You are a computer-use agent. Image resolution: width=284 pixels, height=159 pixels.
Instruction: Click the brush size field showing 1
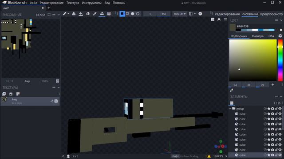150,14
